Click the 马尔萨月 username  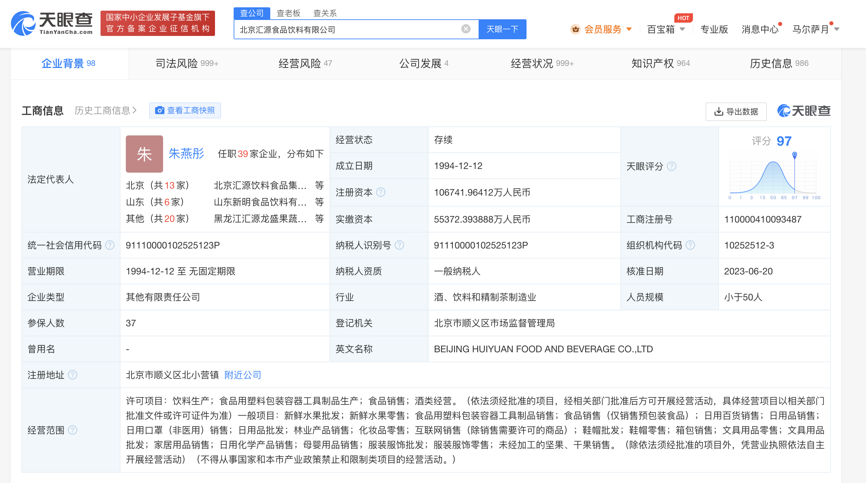pyautogui.click(x=810, y=29)
